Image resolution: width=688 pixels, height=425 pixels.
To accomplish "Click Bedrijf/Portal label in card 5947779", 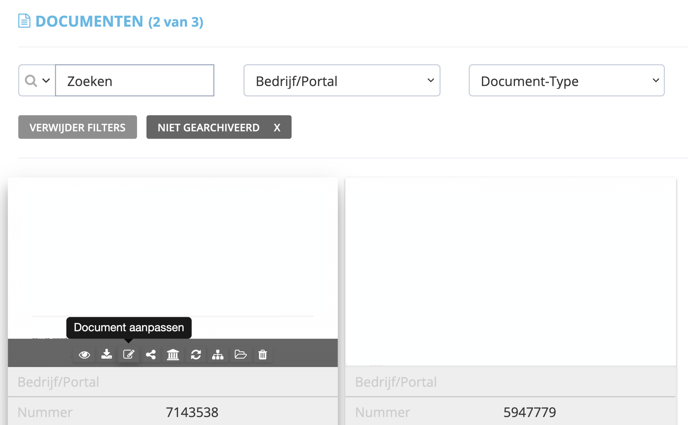I will [396, 382].
